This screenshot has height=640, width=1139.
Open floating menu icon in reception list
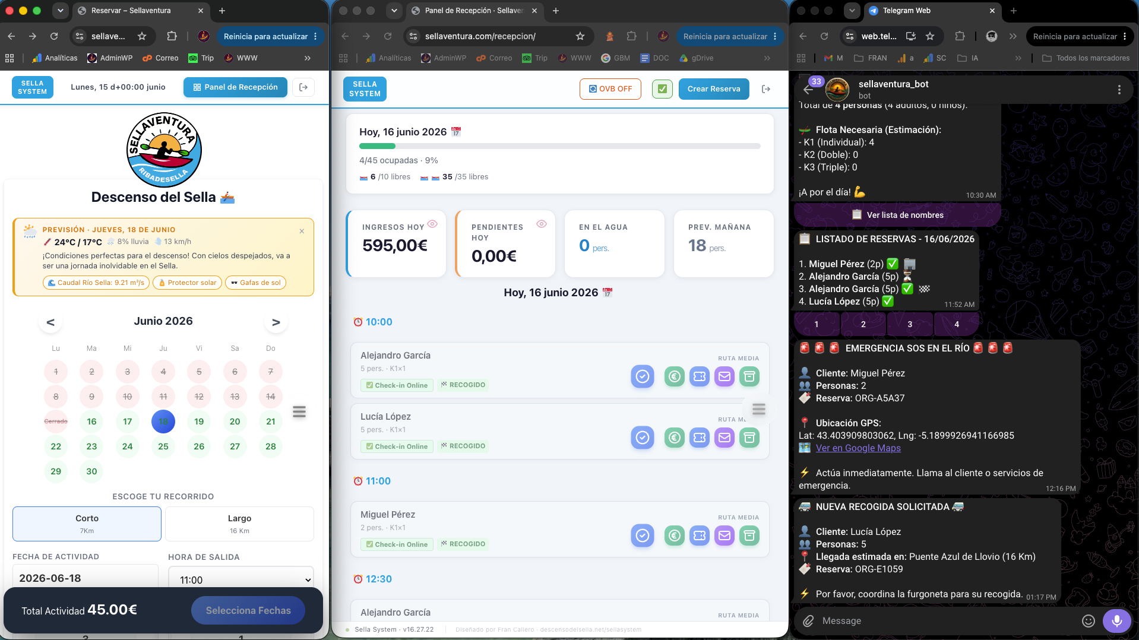click(x=759, y=409)
